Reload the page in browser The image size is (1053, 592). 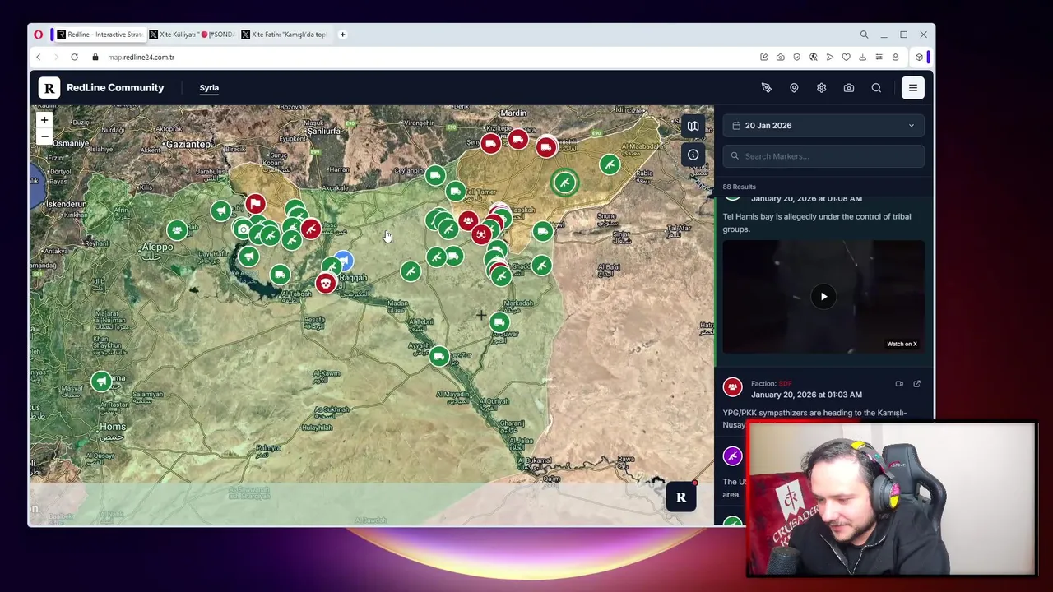click(74, 57)
